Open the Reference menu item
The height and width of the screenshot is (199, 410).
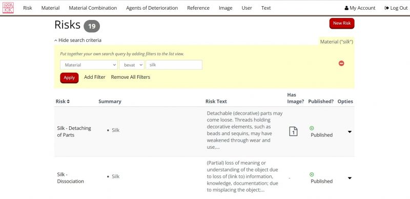pos(198,8)
